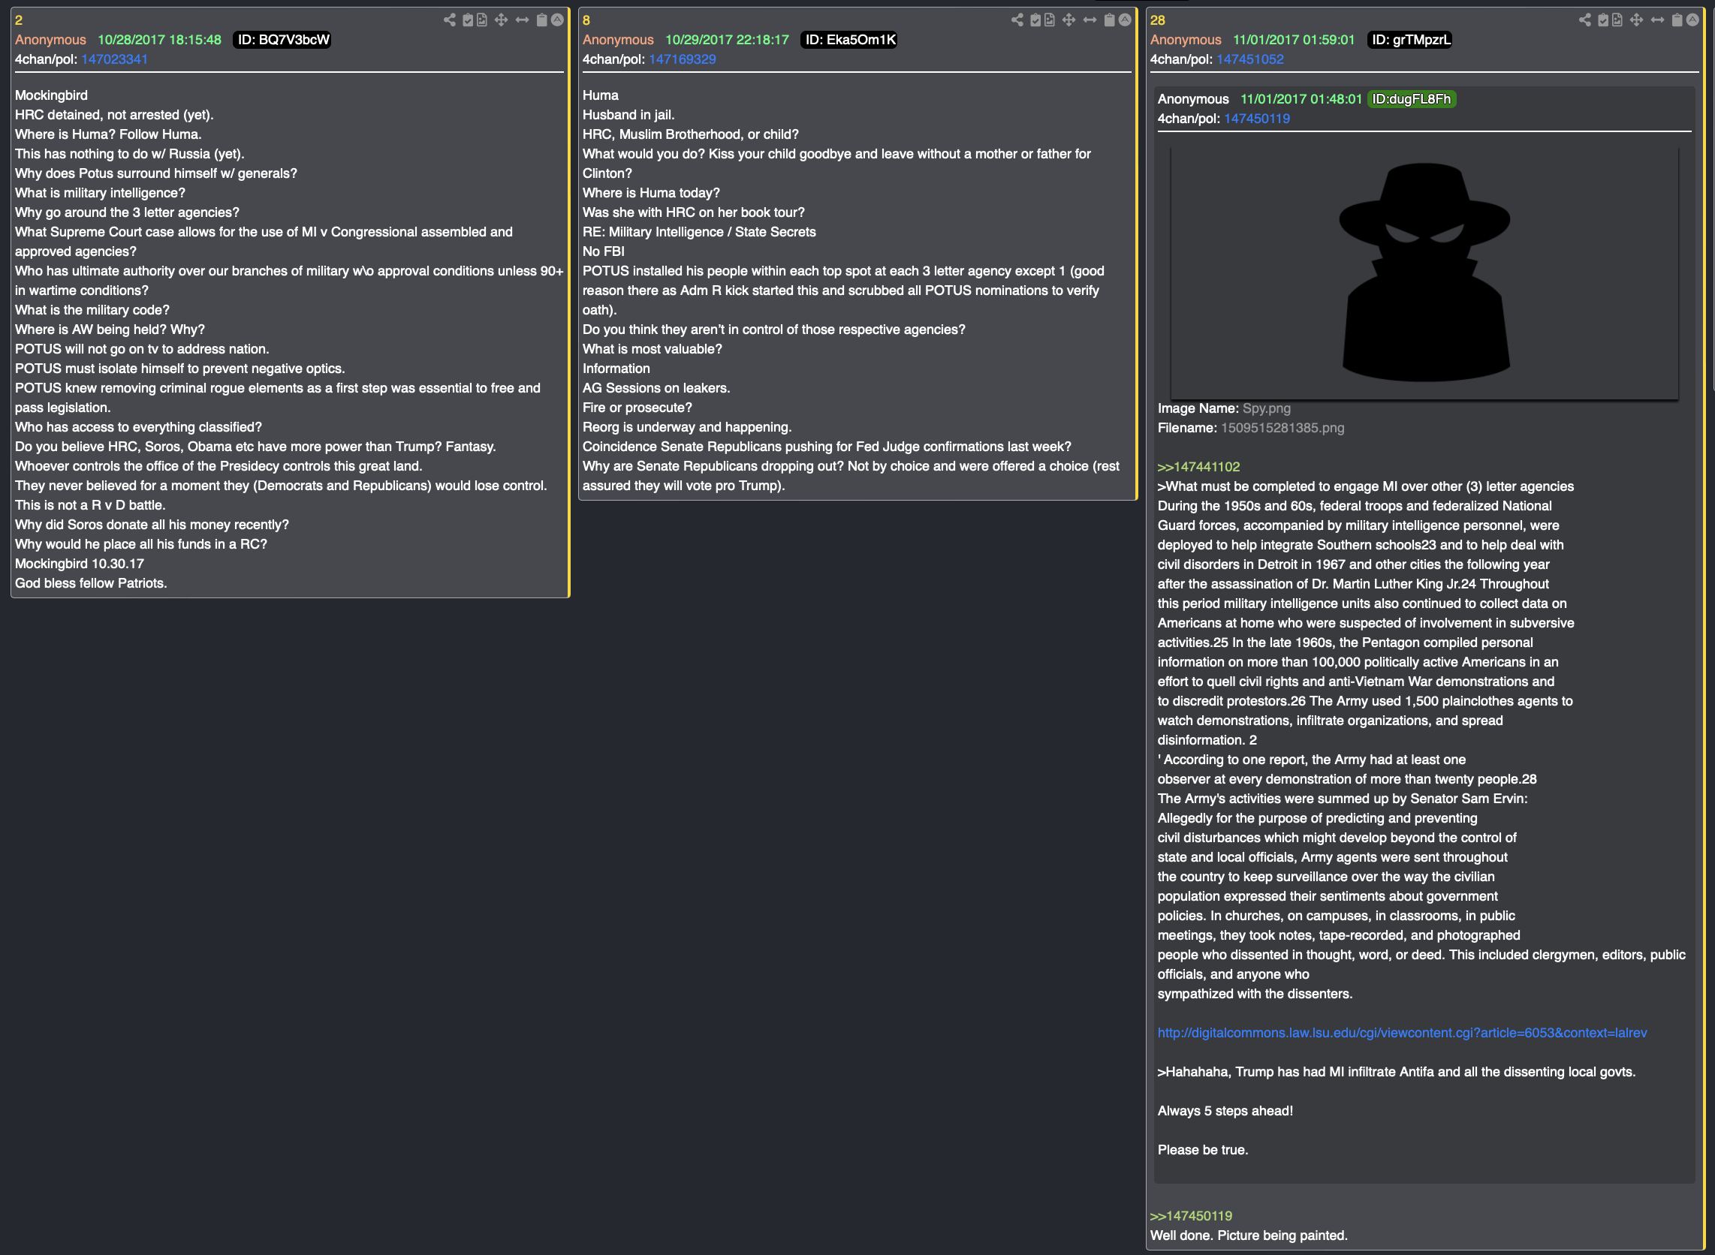The image size is (1715, 1255).
Task: Click the line 'AG Sessions on leakers.'
Action: 656,388
